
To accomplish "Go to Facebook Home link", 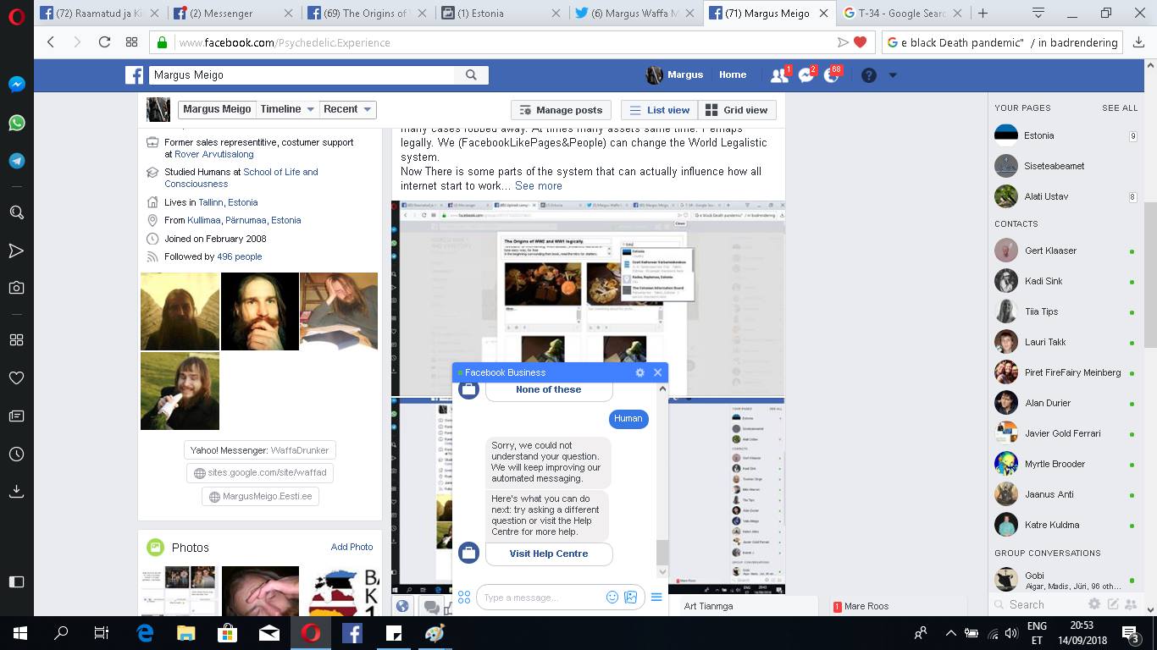I will click(x=733, y=74).
